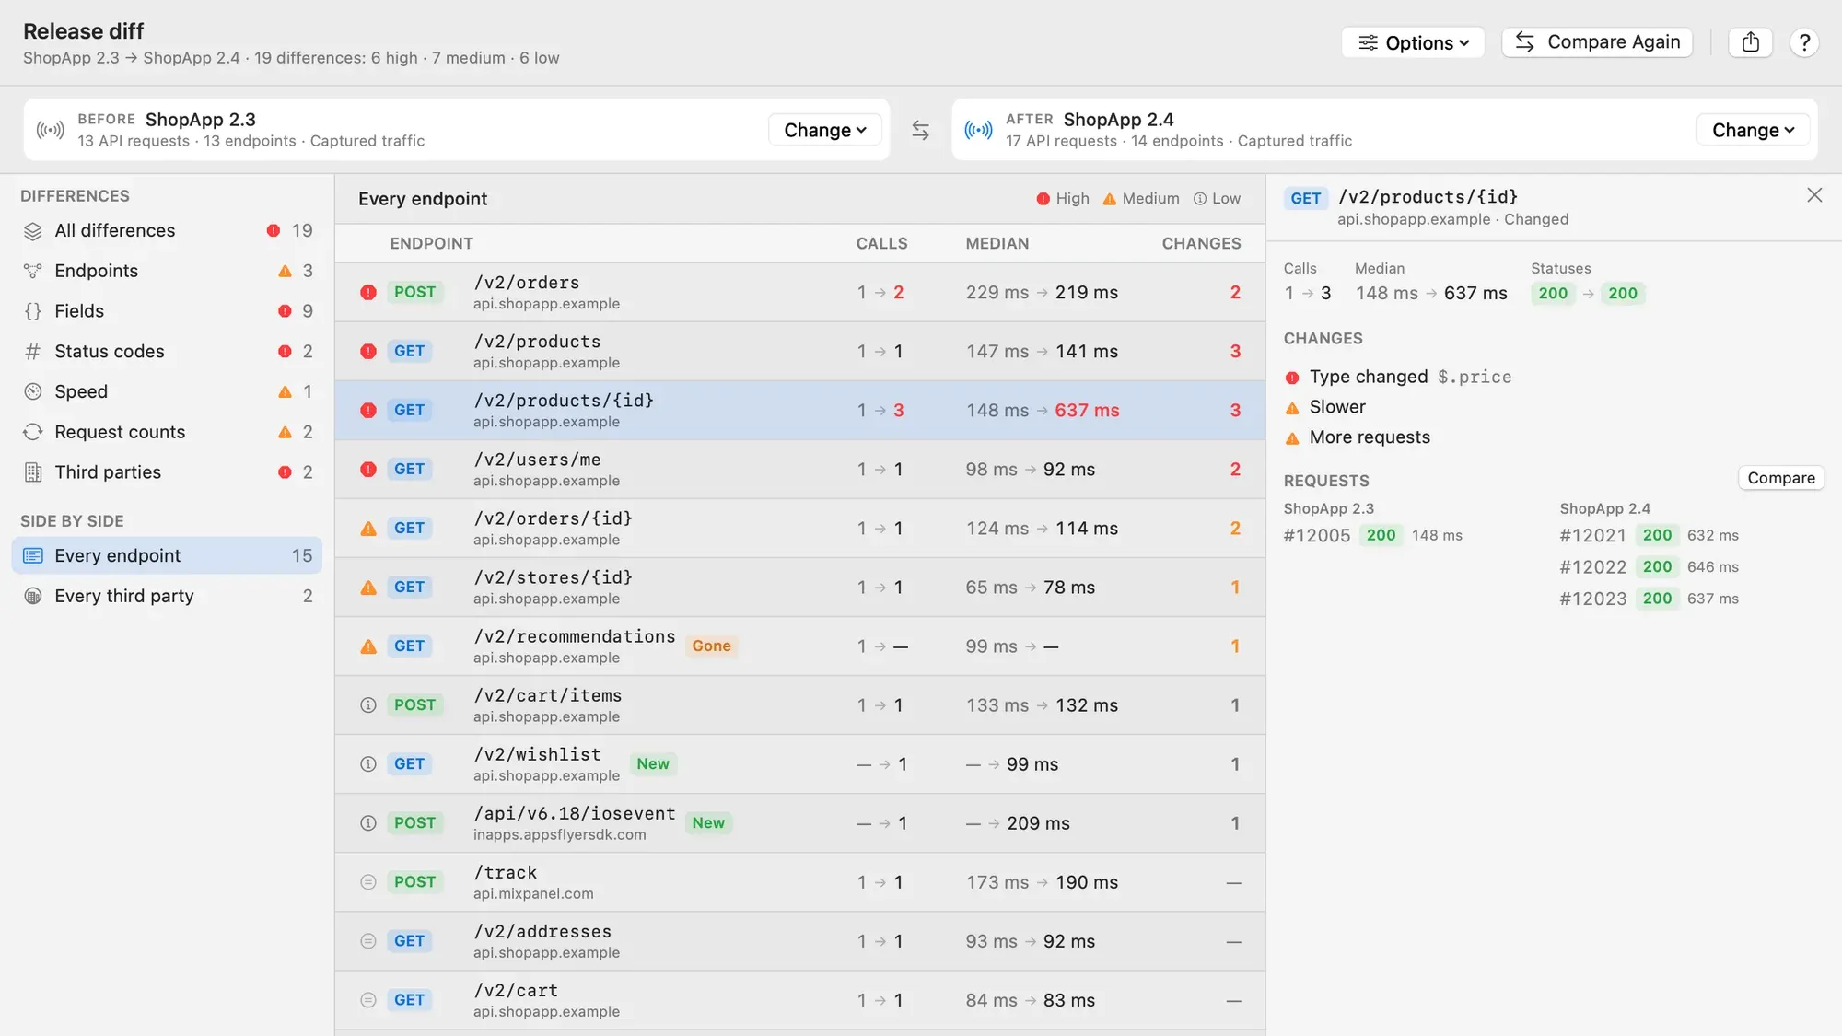Open request #12005 from ShopApp 2.3

coord(1372,535)
